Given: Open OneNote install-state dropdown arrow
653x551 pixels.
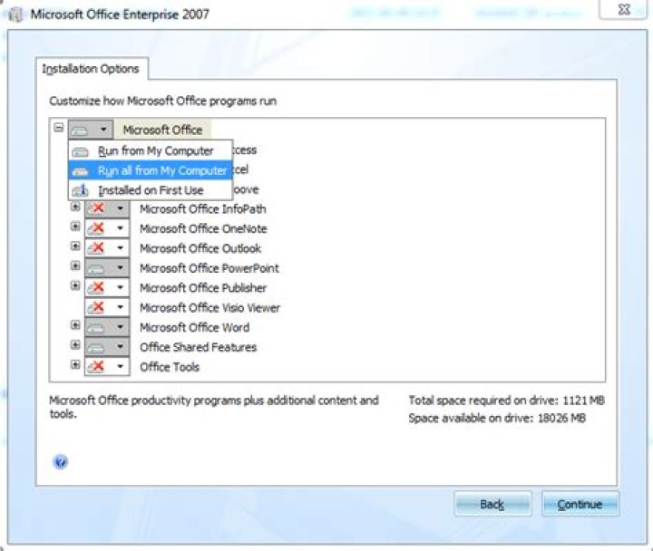Looking at the screenshot, I should click(120, 228).
